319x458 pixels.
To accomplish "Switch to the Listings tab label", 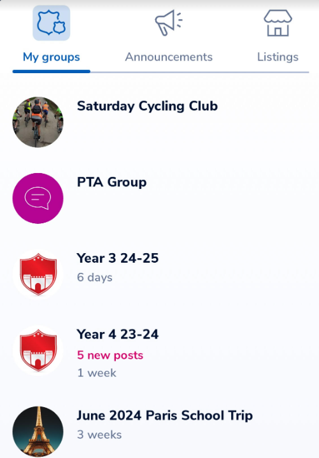I will [x=278, y=57].
